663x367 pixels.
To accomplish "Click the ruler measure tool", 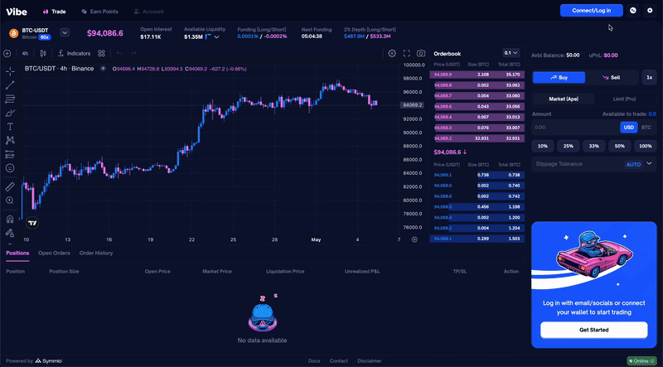I will [x=10, y=187].
